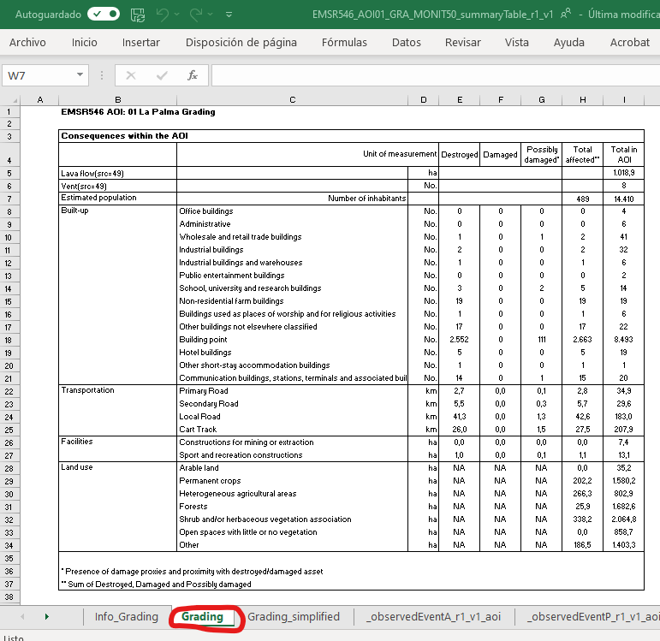Click the next sheet scroll arrow

click(x=47, y=616)
